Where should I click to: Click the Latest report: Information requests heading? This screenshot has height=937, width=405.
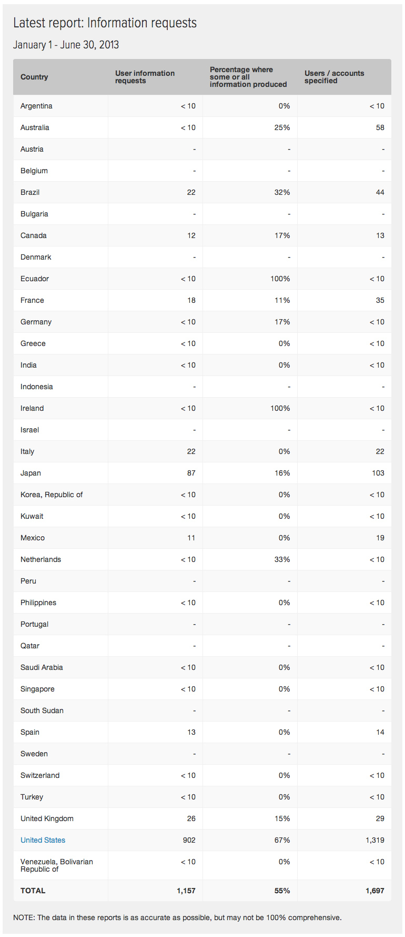click(x=105, y=23)
